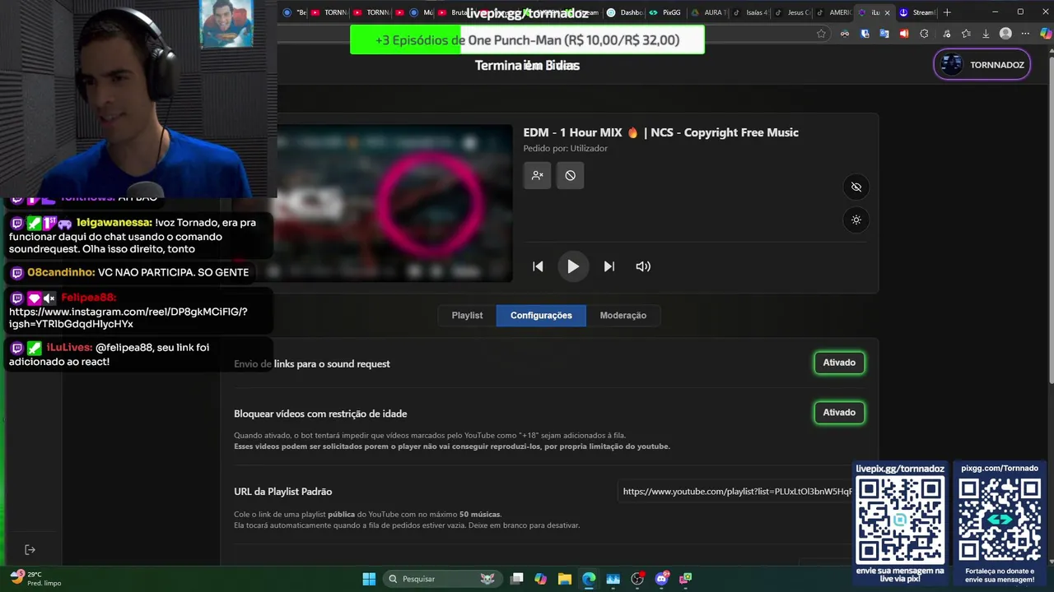The width and height of the screenshot is (1054, 592).
Task: Click the pixgg.com/Tornnado QR code
Action: pos(1000,520)
